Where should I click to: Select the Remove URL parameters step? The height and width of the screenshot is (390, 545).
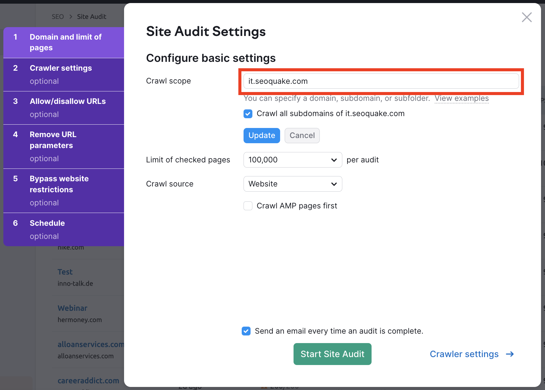(64, 147)
